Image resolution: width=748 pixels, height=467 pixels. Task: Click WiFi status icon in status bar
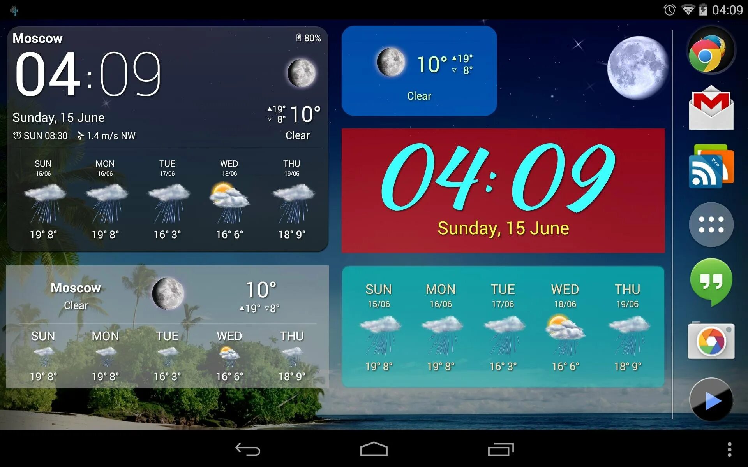[x=695, y=7]
